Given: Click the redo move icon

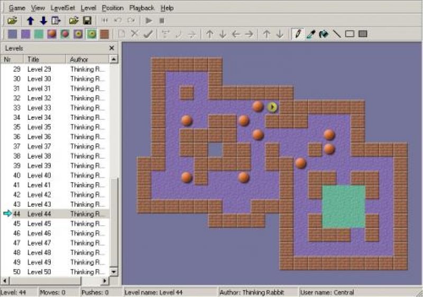Looking at the screenshot, I should tap(131, 21).
